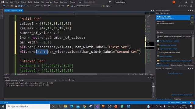Screen dimensions: 195x109
Task: Select the PlottingGraphs.py editor tab
Action: (x=11, y=10)
